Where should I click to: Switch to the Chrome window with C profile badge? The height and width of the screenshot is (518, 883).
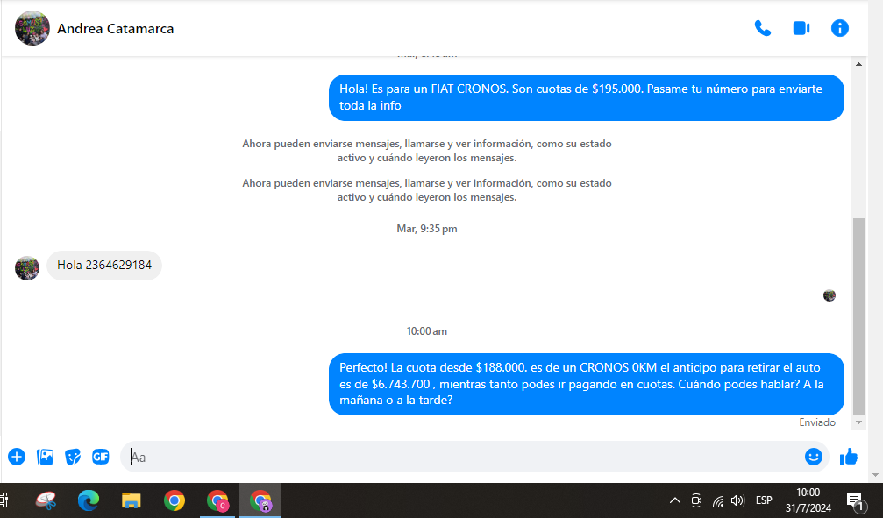point(217,500)
